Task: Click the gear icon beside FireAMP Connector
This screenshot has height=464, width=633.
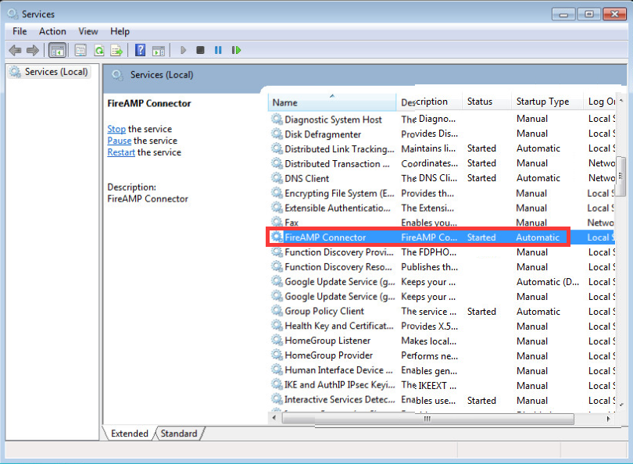Action: click(x=277, y=237)
